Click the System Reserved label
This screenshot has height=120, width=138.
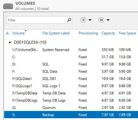[56, 50]
